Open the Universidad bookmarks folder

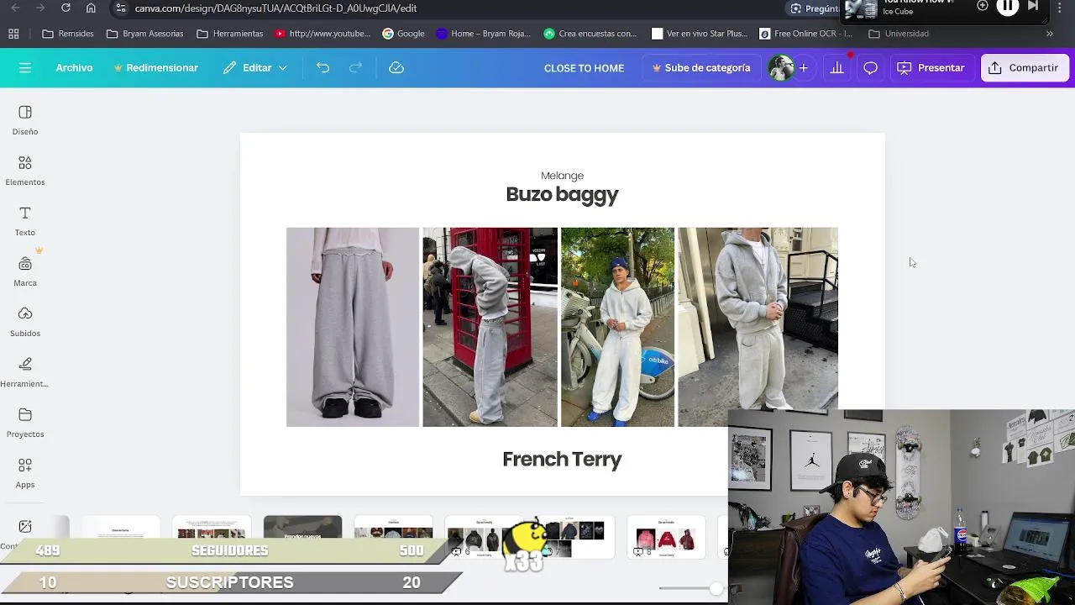click(899, 34)
